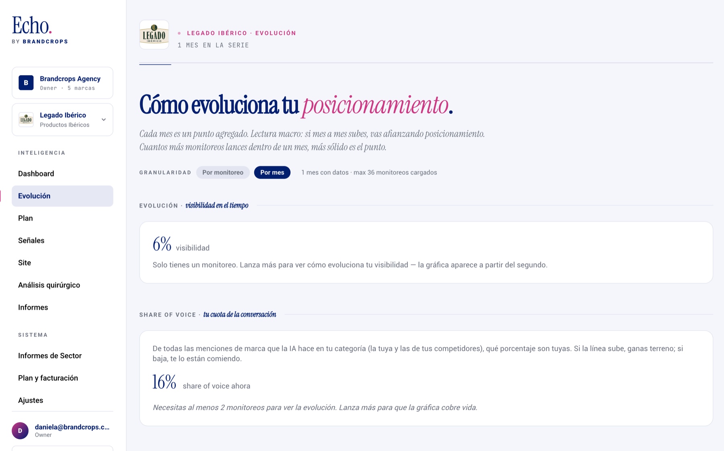Click 'visibilidad en el tiempo' heading
Image resolution: width=724 pixels, height=451 pixels.
point(217,205)
